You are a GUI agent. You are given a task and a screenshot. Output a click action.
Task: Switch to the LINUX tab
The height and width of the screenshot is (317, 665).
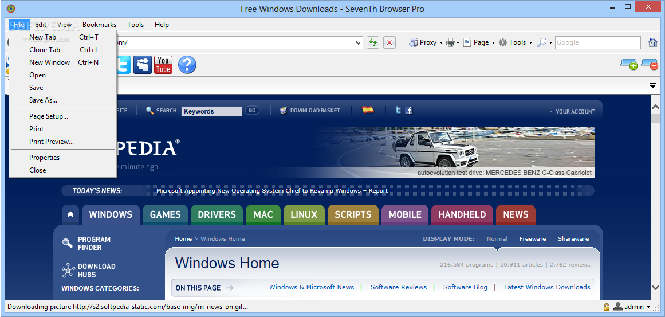click(x=304, y=215)
